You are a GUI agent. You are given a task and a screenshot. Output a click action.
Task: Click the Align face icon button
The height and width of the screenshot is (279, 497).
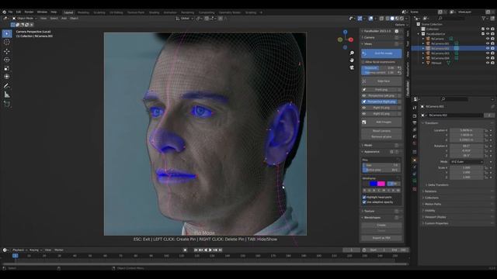point(364,81)
